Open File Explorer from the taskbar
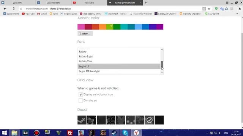Screen dimensions: 243x136 click(x=14, y=133)
